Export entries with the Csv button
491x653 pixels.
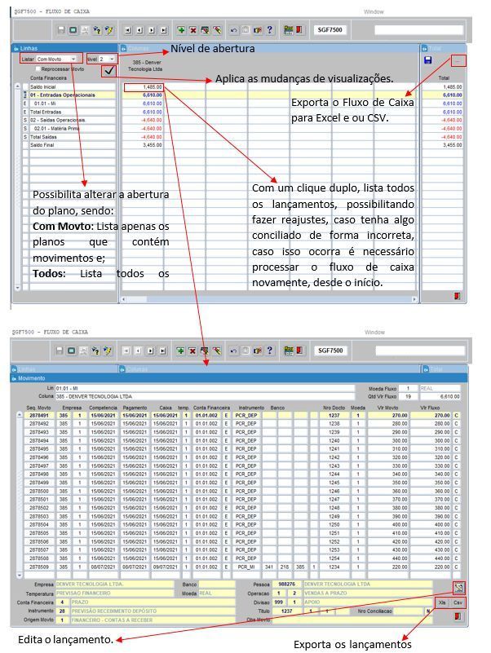pos(458,602)
